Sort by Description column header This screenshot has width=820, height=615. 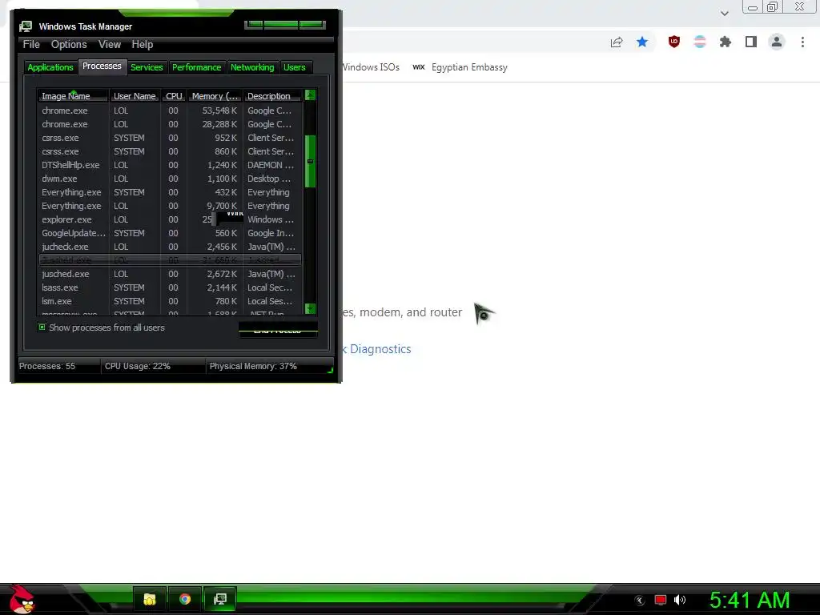click(272, 96)
